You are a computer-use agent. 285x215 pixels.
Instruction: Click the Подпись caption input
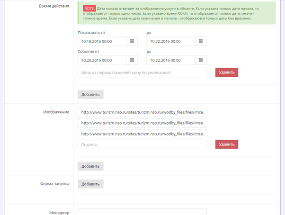click(142, 144)
